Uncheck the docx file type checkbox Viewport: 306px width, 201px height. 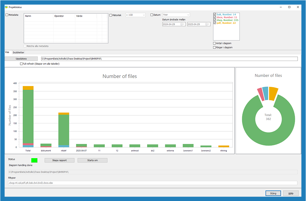click(215, 17)
